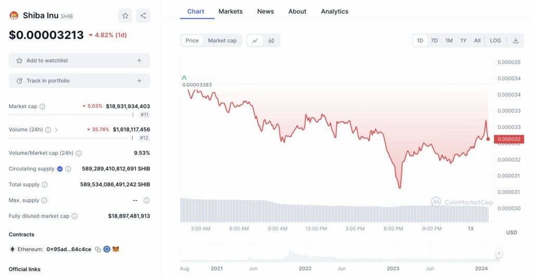The height and width of the screenshot is (278, 533).
Task: Copy the Ethereum contract address
Action: [x=97, y=249]
